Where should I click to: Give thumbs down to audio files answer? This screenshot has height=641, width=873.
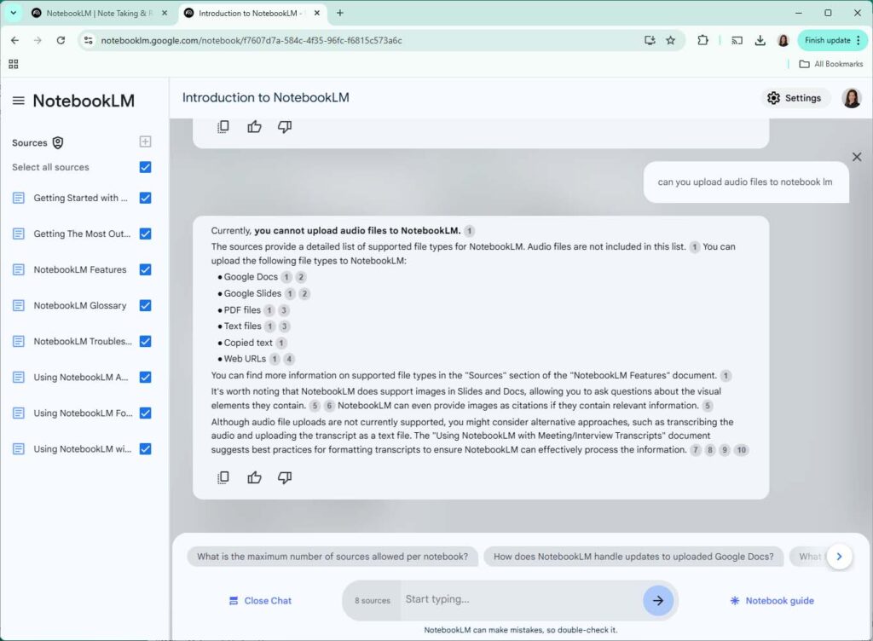tap(285, 477)
